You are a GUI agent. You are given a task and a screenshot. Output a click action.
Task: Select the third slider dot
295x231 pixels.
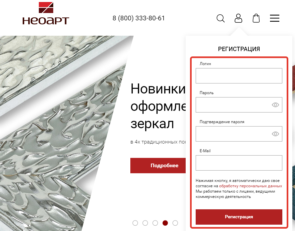point(155,223)
